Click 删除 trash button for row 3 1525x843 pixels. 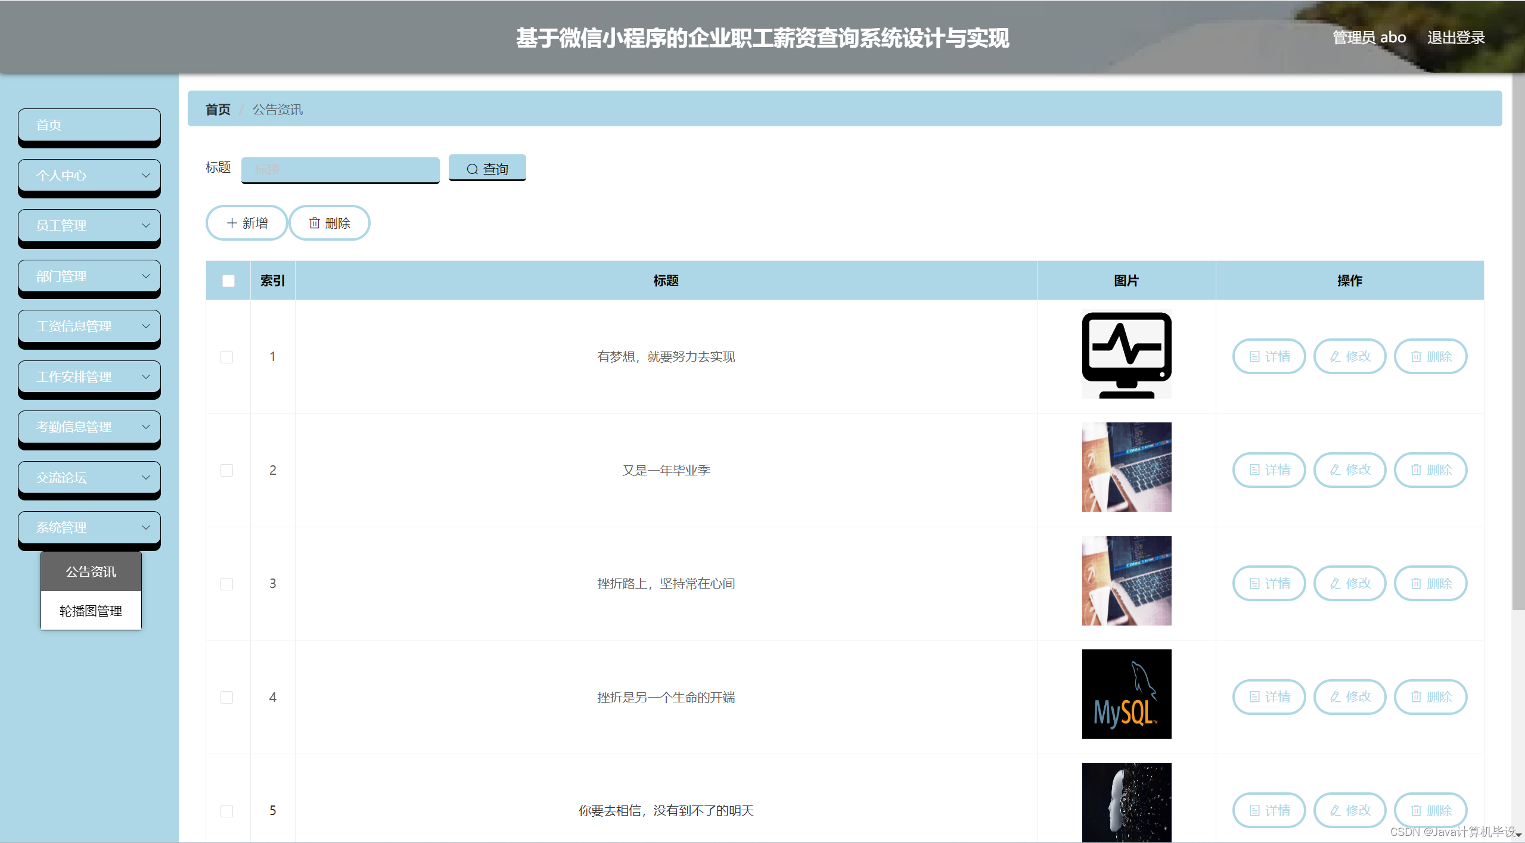tap(1430, 583)
